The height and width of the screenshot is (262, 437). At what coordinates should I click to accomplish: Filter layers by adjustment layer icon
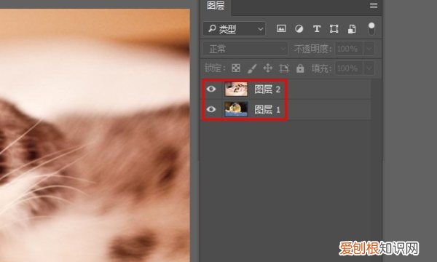(x=299, y=28)
